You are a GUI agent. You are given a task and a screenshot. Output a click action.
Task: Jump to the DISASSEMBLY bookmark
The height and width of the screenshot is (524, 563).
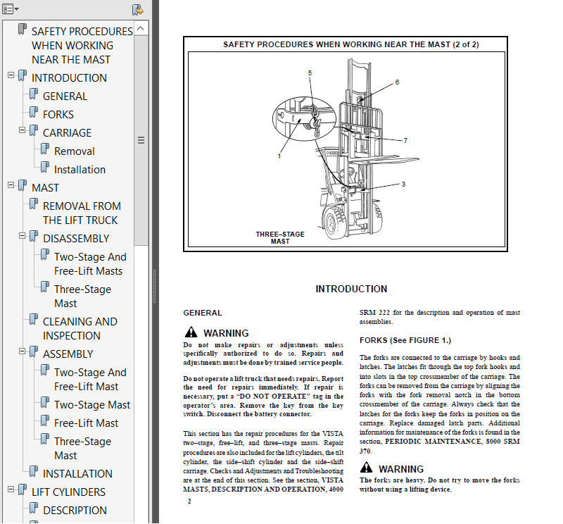click(x=76, y=239)
